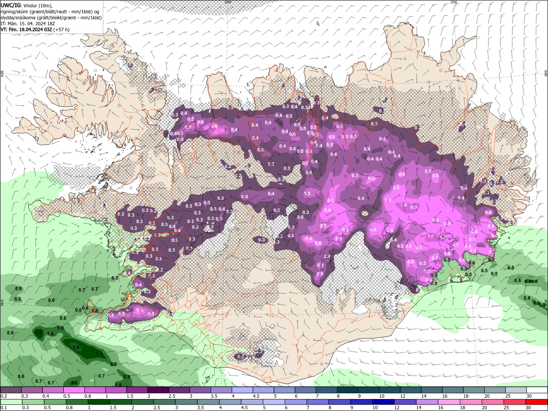
Task: Select the snow legend swatch between 0.8 and 1
Action: point(95,390)
